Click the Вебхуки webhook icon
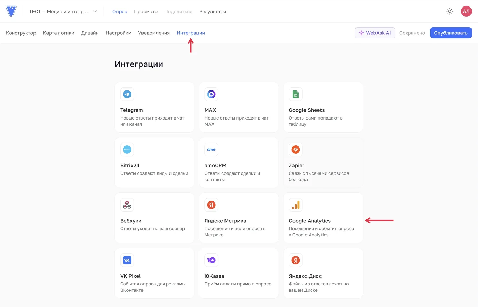 [127, 205]
